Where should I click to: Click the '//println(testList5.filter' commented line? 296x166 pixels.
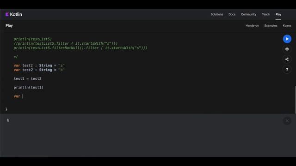66,43
